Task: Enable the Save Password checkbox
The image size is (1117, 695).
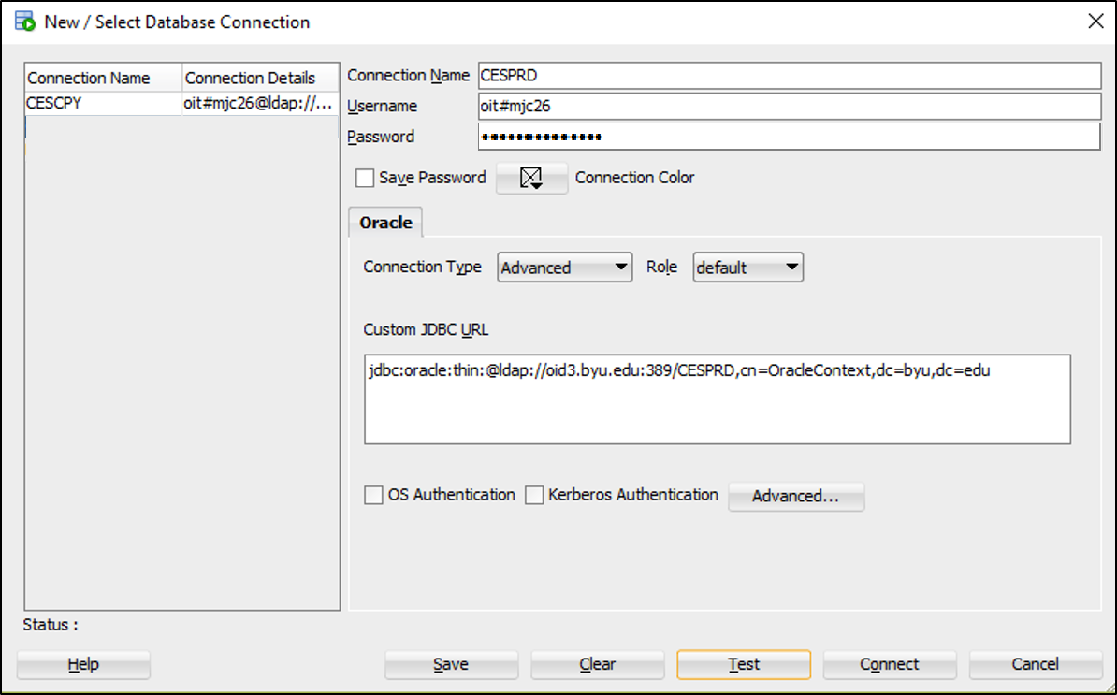Action: point(365,178)
